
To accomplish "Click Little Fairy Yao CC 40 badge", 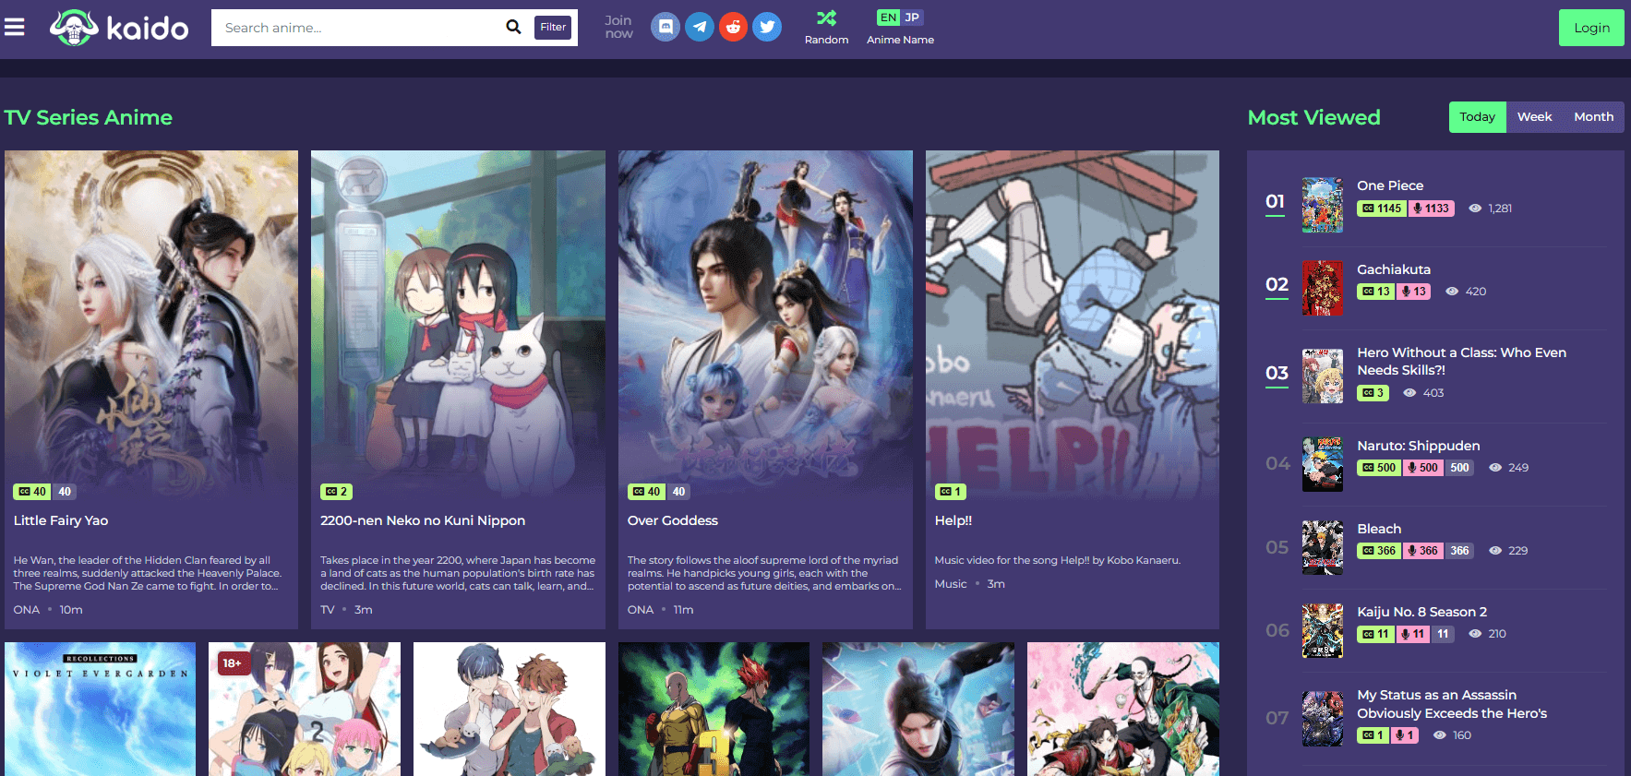I will (32, 492).
